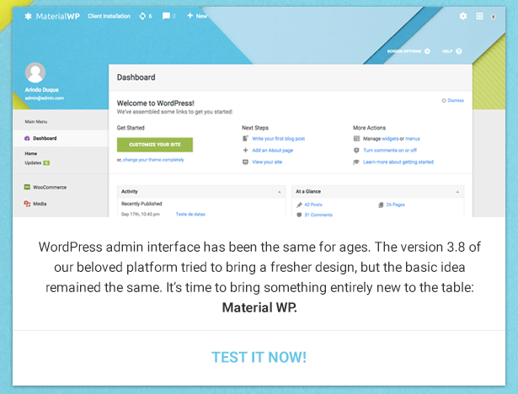
Task: Click the WooCommerce sidebar icon
Action: (x=27, y=187)
